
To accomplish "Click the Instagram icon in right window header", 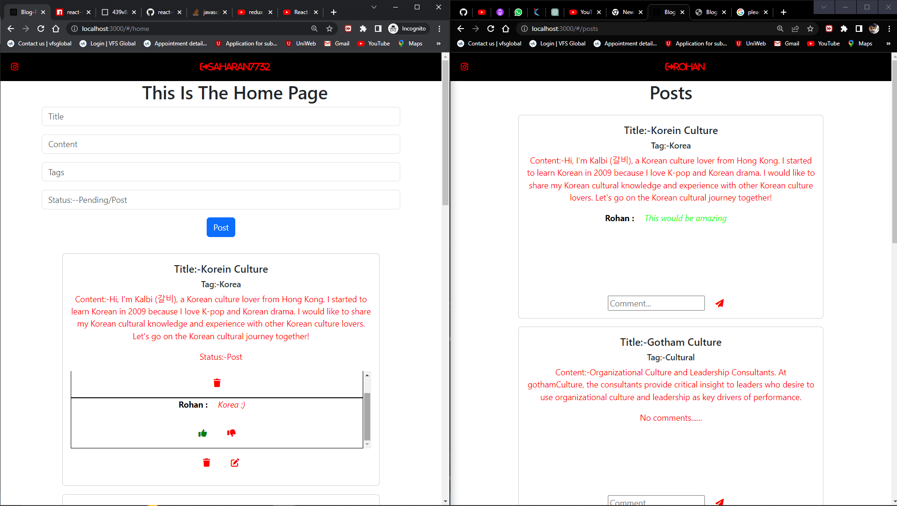I will 464,67.
